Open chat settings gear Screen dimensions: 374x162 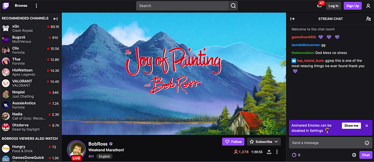coord(354,155)
